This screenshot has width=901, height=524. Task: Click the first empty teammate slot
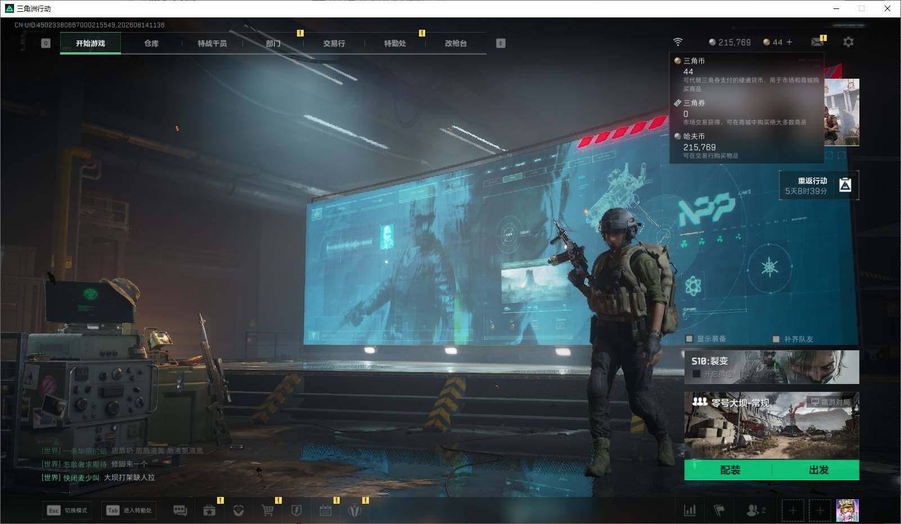(792, 511)
